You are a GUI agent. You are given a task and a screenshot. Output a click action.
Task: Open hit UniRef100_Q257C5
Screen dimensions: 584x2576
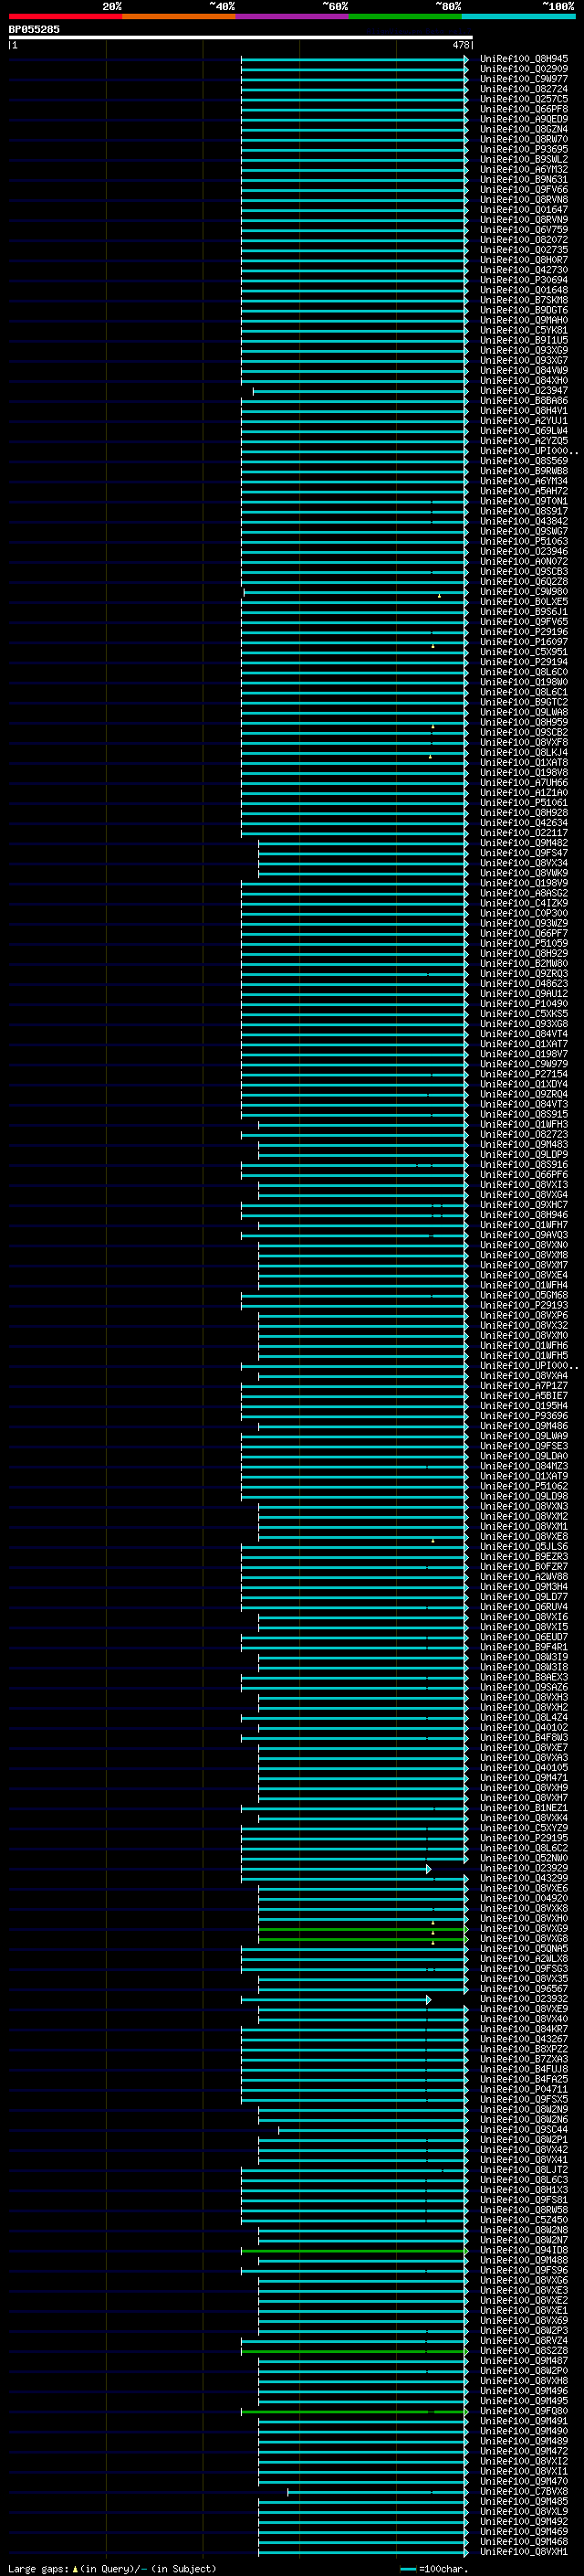(x=524, y=99)
